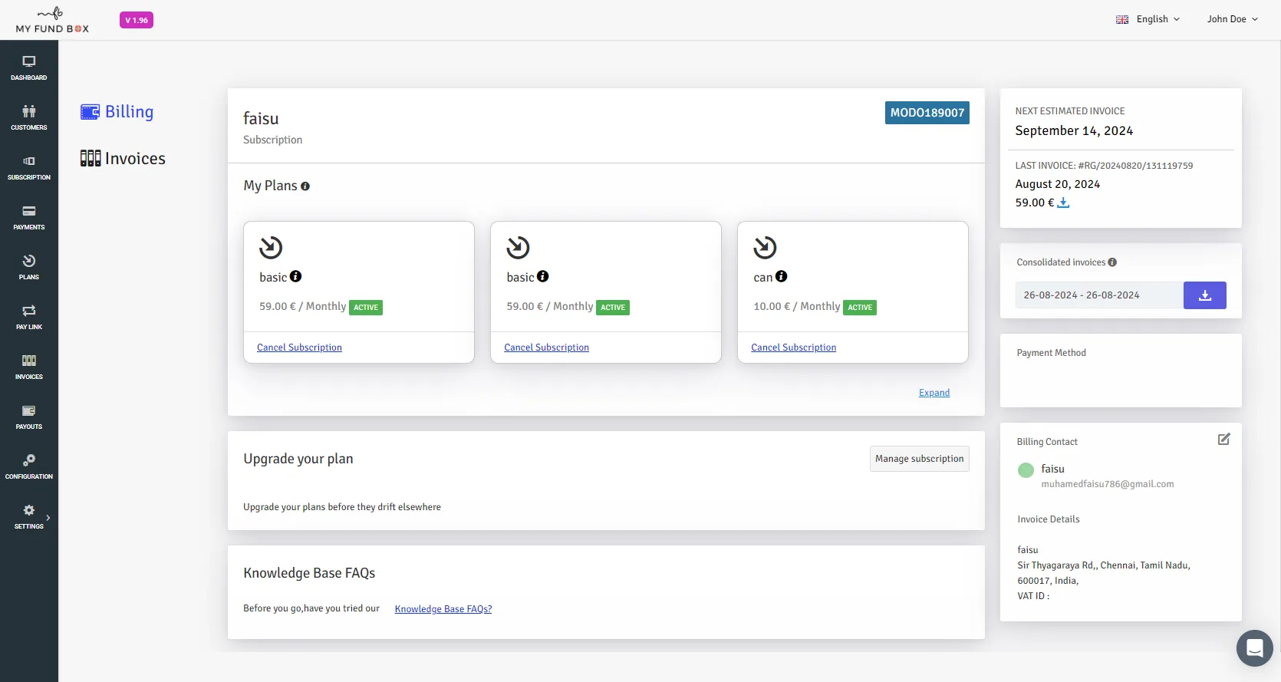Image resolution: width=1281 pixels, height=682 pixels.
Task: Click the My Fund Box logo
Action: point(52,20)
